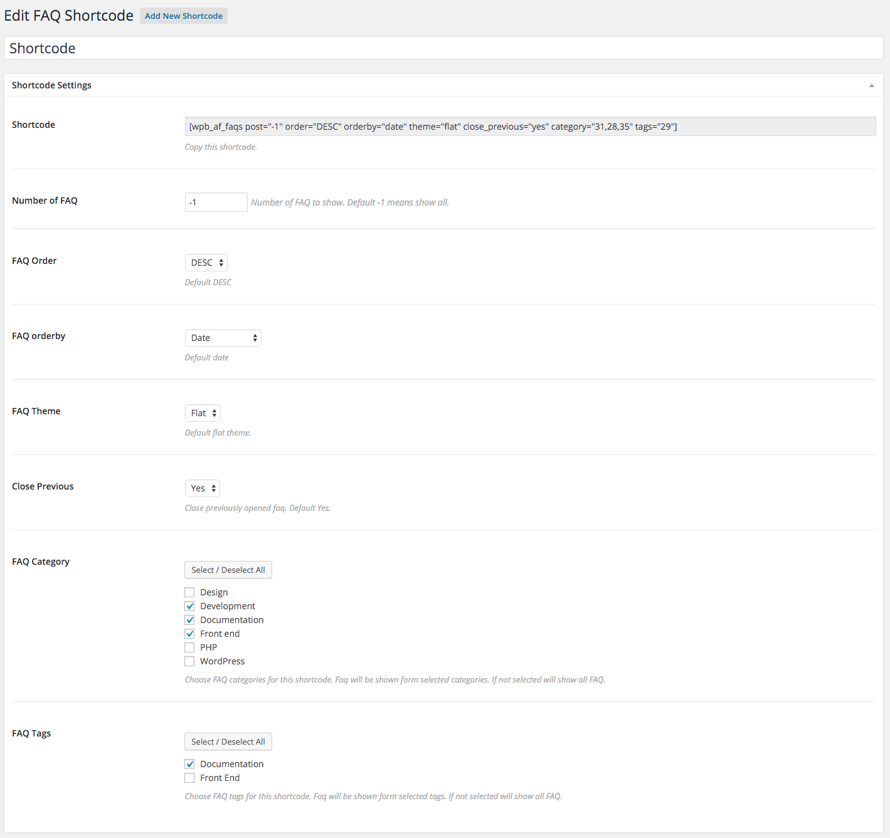Enable the Front End tag checkbox
This screenshot has height=838, width=890.
pyautogui.click(x=189, y=778)
